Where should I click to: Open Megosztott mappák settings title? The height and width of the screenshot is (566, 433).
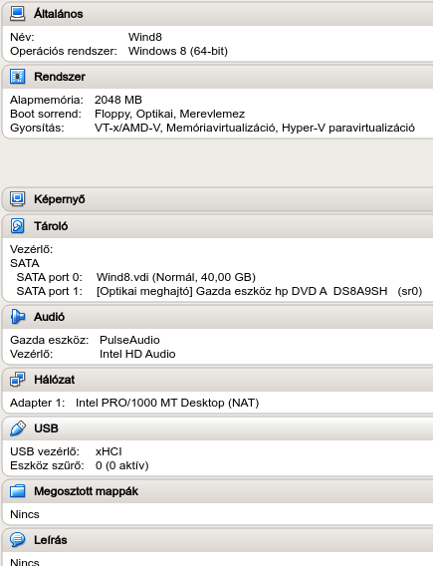(87, 491)
